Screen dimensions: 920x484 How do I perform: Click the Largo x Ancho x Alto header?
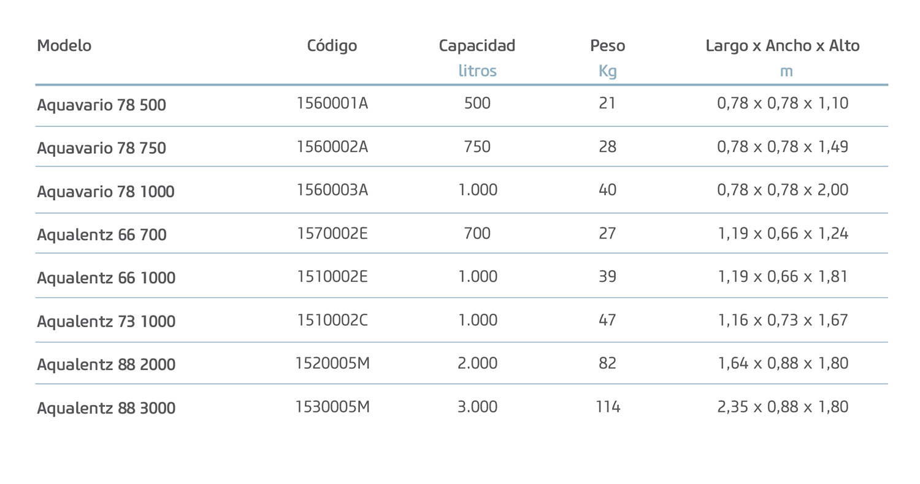(783, 45)
